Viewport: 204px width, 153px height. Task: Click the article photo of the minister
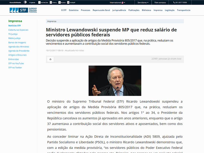point(115,81)
